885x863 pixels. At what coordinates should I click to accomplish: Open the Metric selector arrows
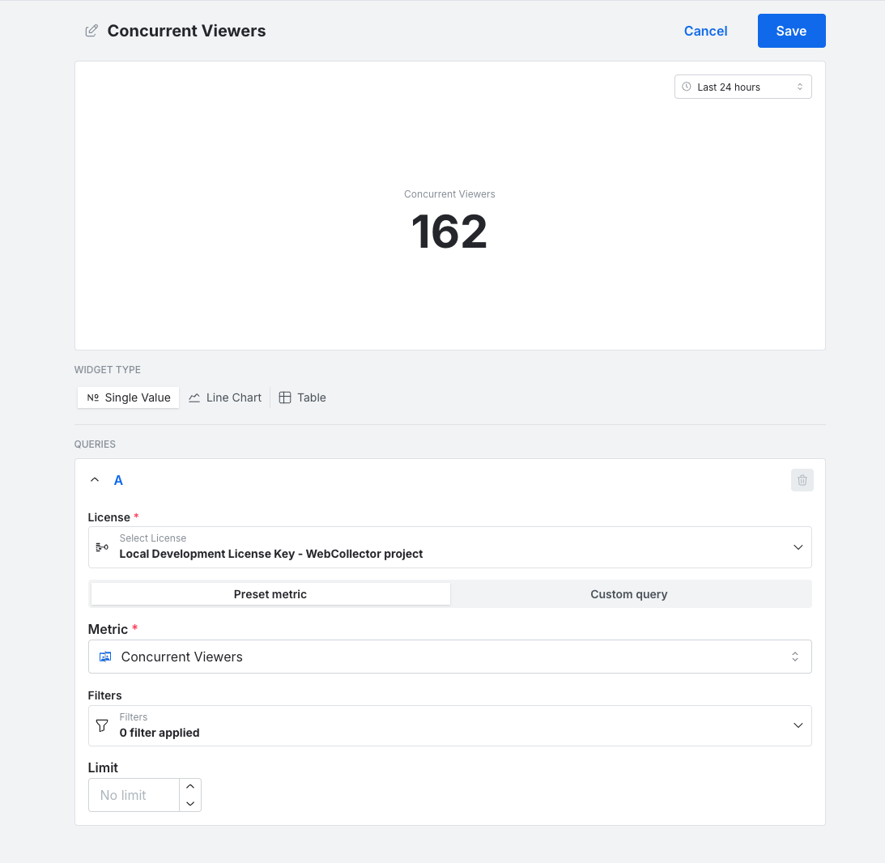coord(794,657)
